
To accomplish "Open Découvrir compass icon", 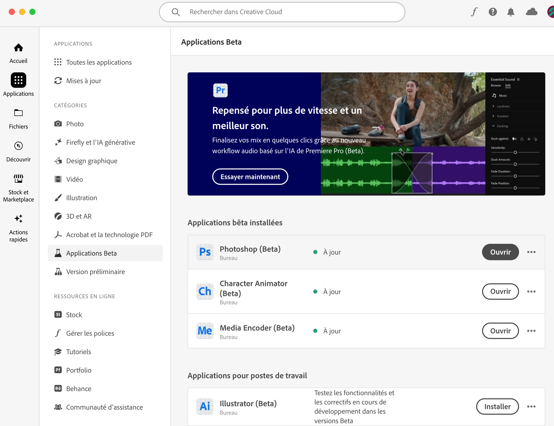I will (18, 146).
